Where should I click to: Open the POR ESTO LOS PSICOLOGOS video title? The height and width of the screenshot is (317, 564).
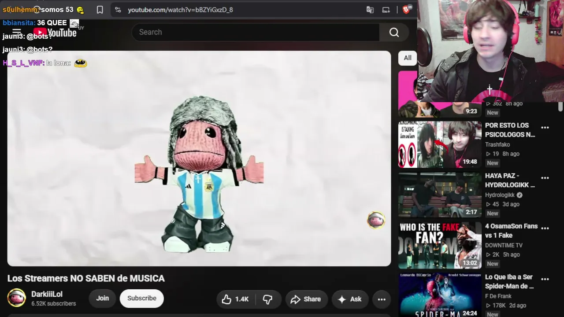(x=510, y=130)
